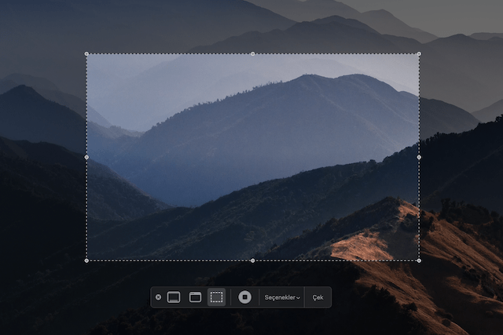This screenshot has width=503, height=335.
Task: Open the Seçenekler options dropdown
Action: pyautogui.click(x=282, y=297)
